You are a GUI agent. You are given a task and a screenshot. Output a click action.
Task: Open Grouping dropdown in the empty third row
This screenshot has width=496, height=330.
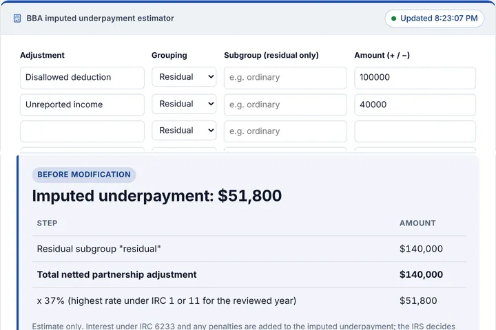pyautogui.click(x=184, y=131)
